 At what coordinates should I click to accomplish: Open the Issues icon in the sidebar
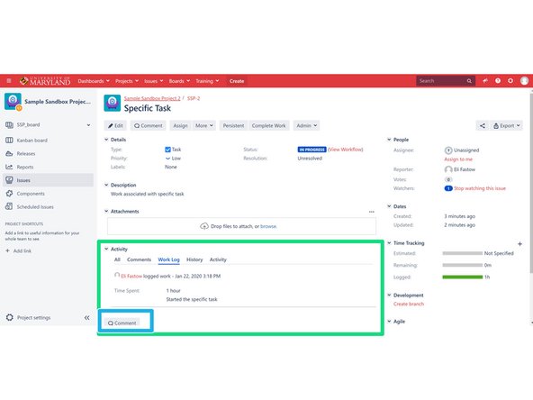[x=9, y=180]
